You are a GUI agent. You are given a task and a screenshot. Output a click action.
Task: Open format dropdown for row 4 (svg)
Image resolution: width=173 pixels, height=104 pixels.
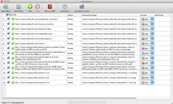(147, 34)
